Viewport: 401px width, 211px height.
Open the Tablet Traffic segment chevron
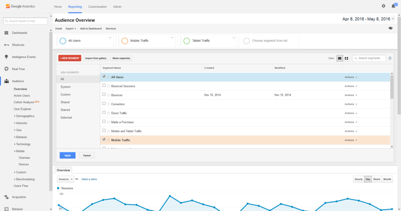[234, 38]
